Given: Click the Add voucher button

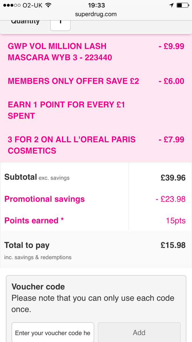Looking at the screenshot, I should click(139, 332).
